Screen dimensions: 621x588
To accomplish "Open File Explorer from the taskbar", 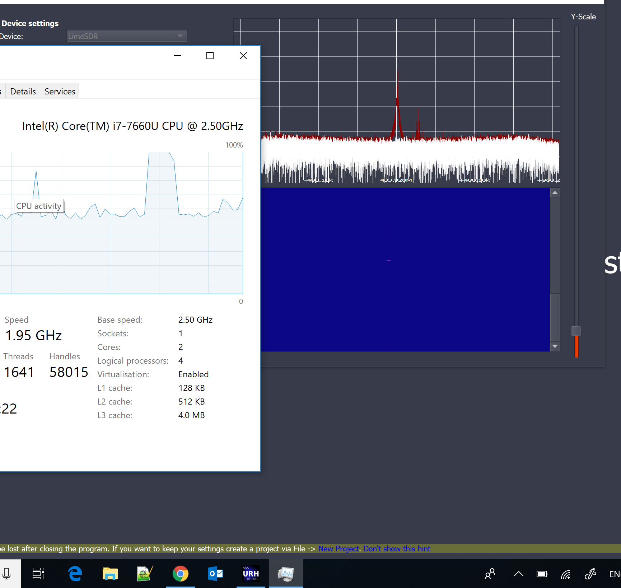I will (109, 573).
